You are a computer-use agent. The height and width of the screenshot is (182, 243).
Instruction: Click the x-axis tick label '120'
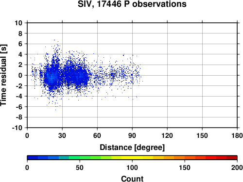coord(167,135)
